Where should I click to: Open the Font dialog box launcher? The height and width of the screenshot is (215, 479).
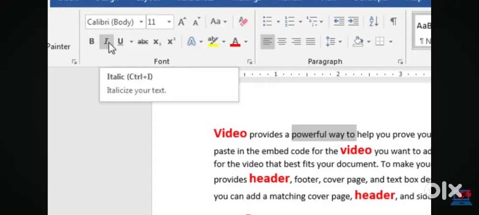250,62
